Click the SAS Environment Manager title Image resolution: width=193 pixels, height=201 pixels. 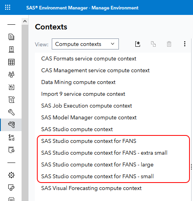(x=82, y=8)
